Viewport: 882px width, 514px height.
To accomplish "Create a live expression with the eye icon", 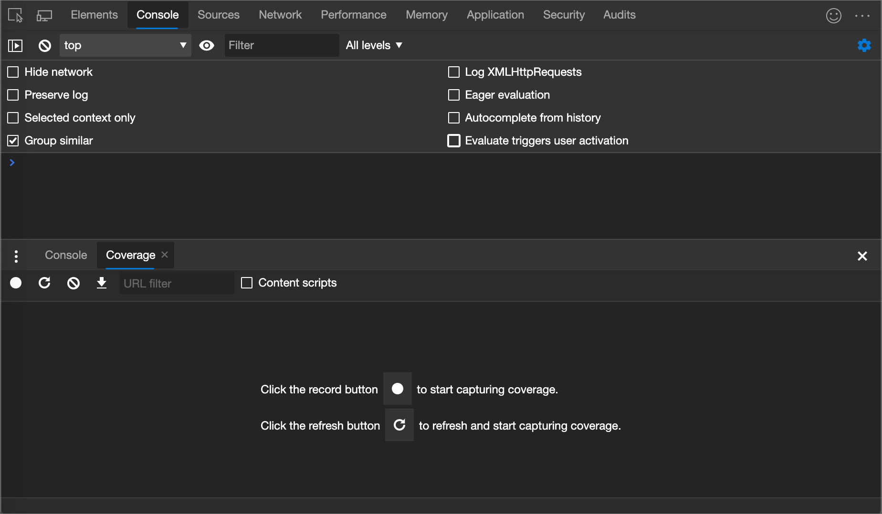I will click(207, 45).
